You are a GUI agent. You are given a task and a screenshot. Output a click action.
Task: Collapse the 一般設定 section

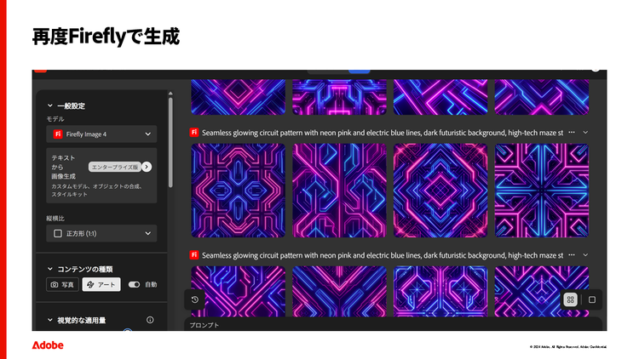click(49, 105)
